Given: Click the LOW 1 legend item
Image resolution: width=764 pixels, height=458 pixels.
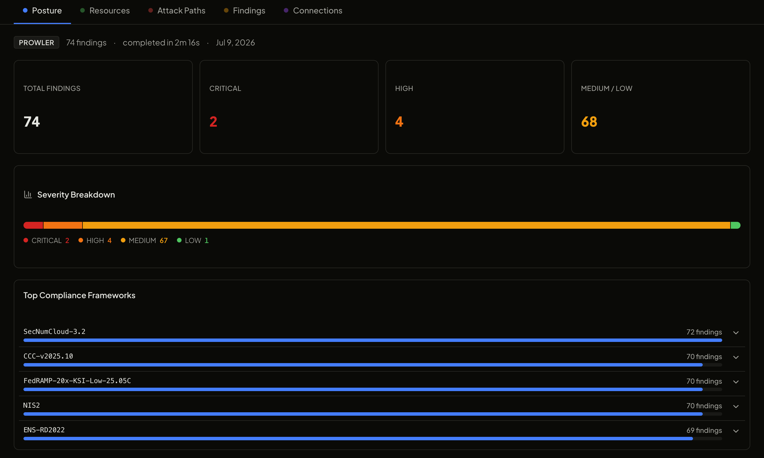Looking at the screenshot, I should coord(193,240).
